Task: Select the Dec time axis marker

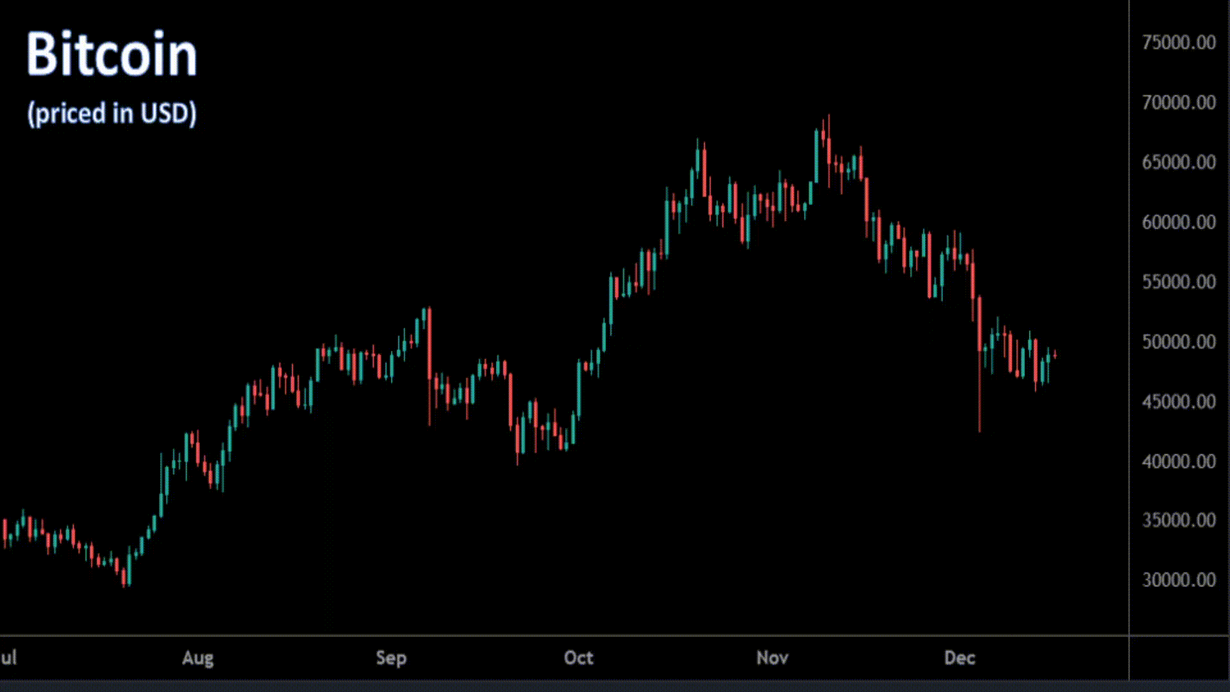Action: (x=960, y=658)
